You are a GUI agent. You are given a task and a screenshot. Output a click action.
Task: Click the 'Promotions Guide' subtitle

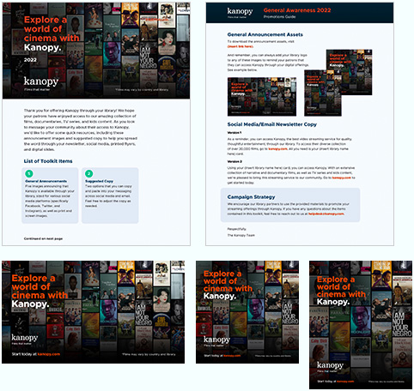[279, 16]
